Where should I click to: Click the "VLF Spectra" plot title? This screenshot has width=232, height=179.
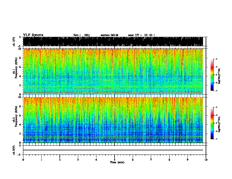click(x=33, y=35)
